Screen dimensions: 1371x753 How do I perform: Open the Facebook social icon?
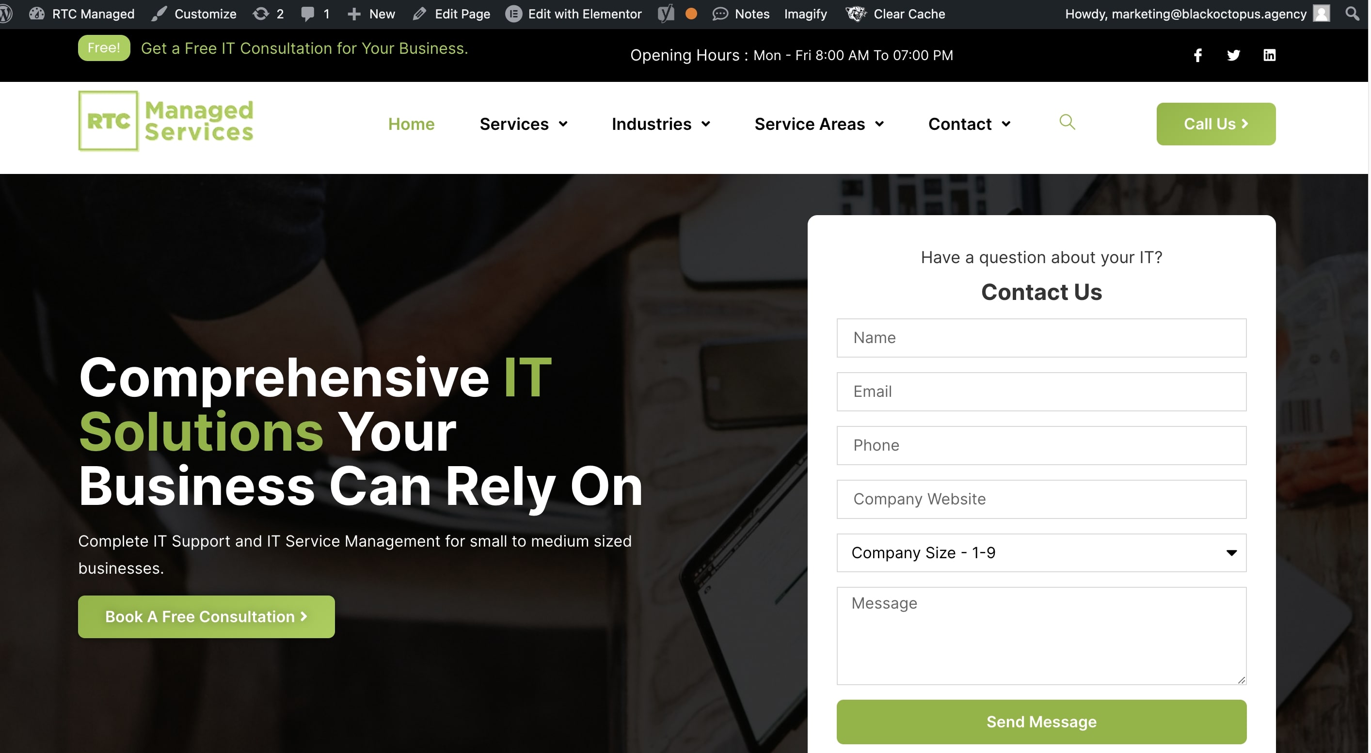[1197, 55]
